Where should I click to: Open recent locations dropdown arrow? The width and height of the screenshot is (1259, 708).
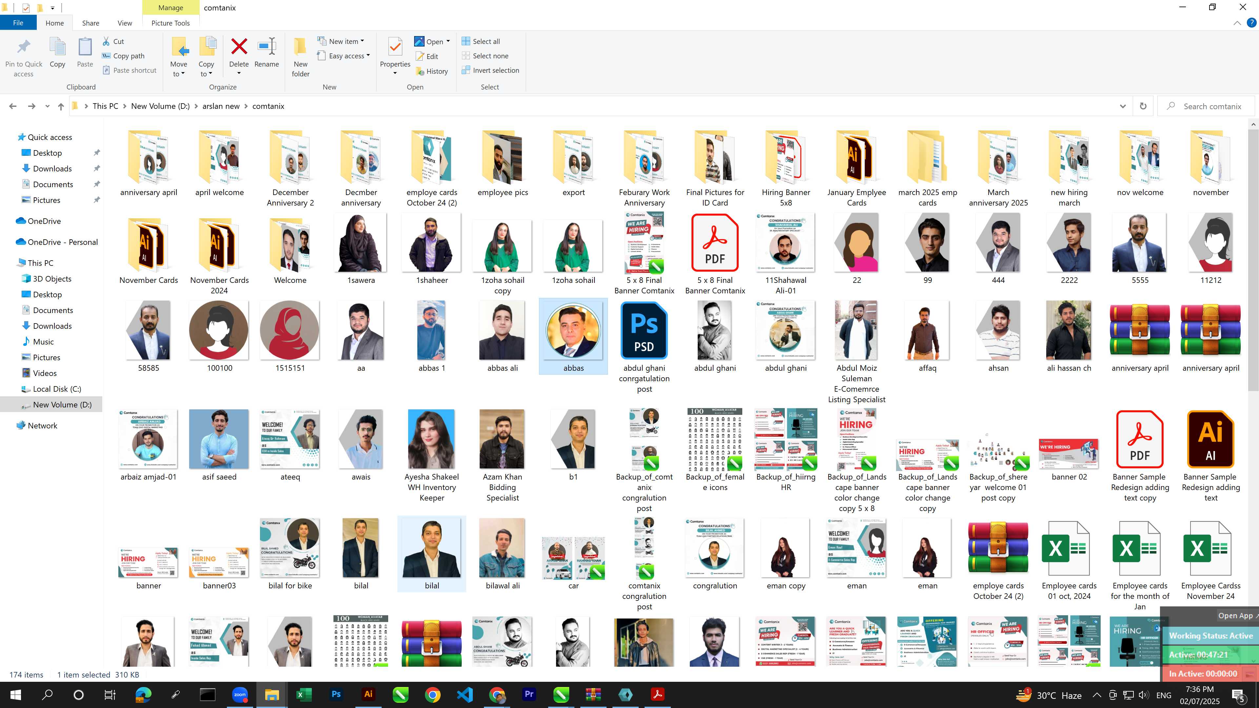[x=47, y=106]
